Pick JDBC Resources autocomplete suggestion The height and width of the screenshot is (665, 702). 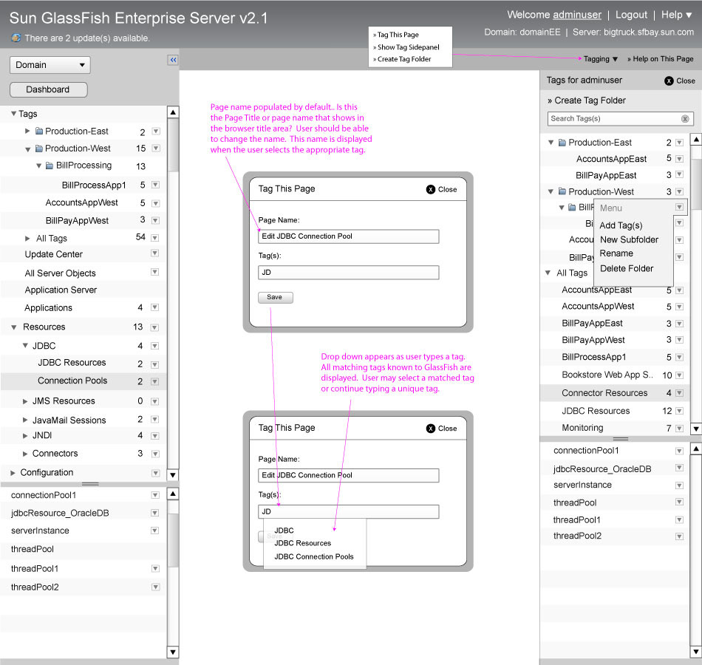click(303, 543)
